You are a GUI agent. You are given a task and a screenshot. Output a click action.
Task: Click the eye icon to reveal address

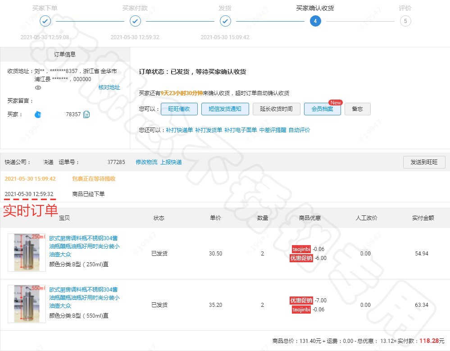[38, 87]
